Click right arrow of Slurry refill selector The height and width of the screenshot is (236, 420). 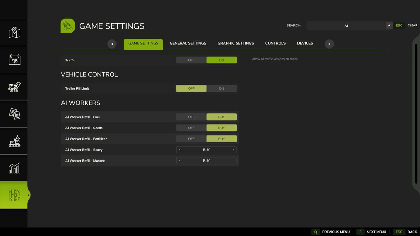point(233,150)
